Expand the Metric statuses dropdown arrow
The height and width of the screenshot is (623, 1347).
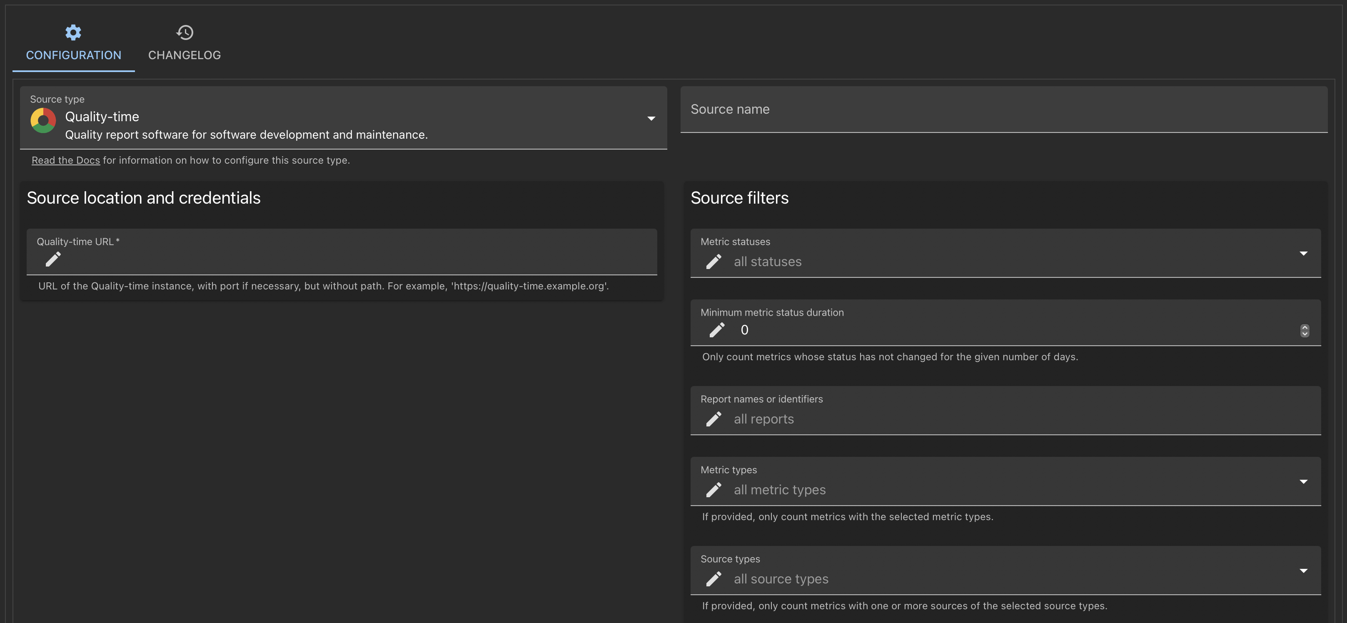coord(1303,254)
